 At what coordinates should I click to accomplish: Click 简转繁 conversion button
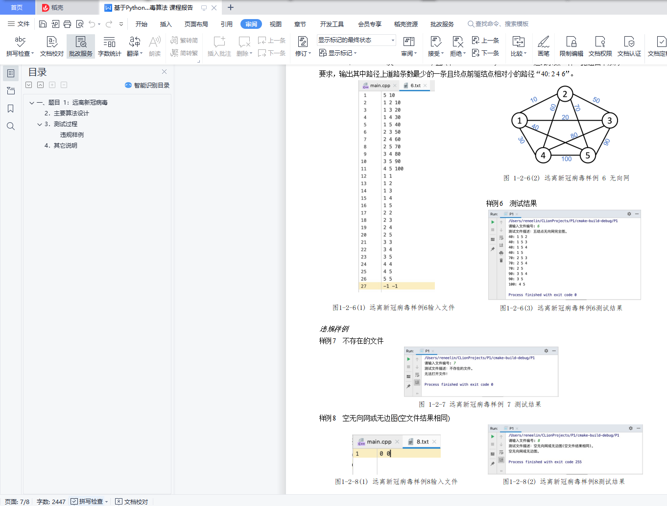(x=184, y=53)
